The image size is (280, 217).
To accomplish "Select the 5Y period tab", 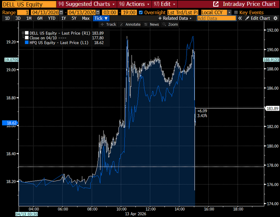I will [x=74, y=18].
